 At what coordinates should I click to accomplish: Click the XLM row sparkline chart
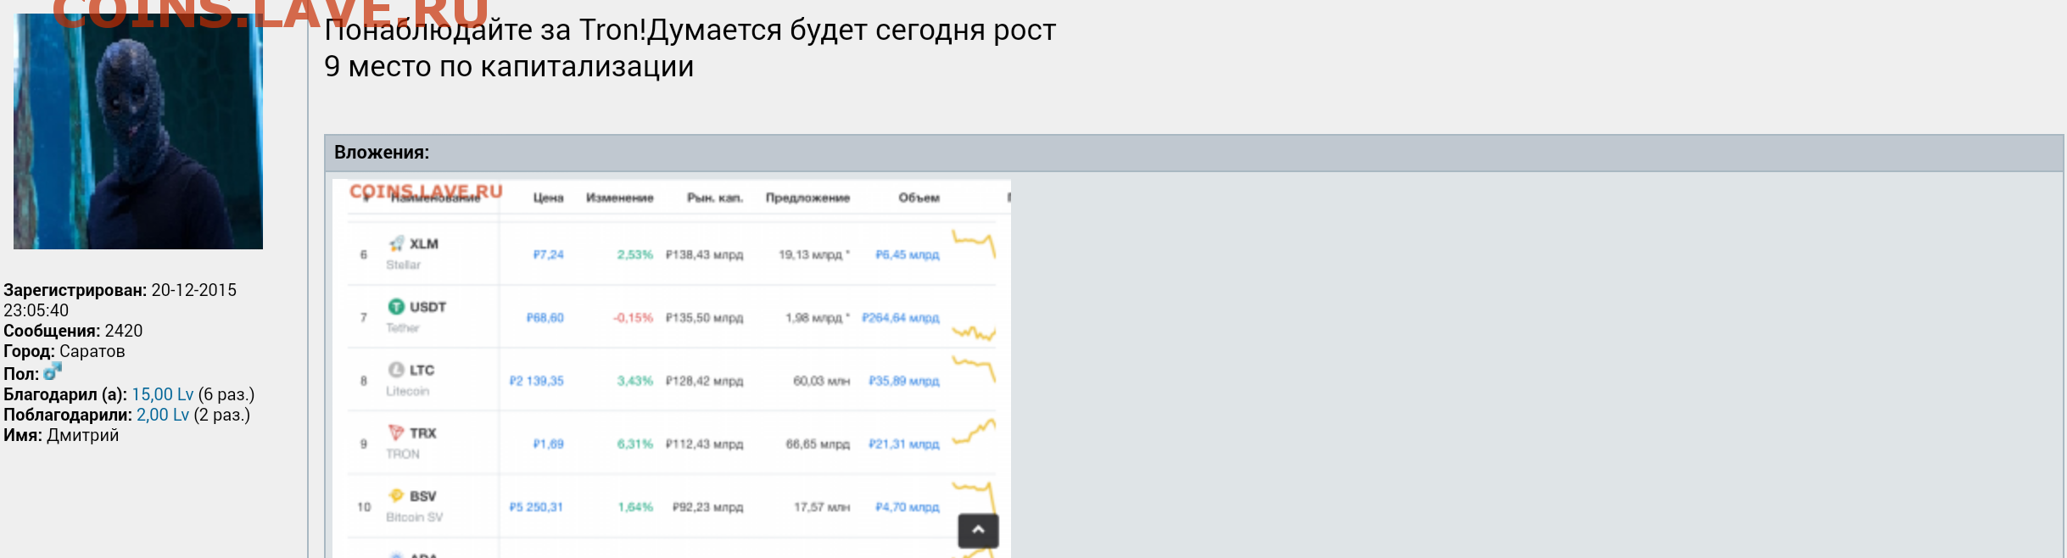[974, 243]
